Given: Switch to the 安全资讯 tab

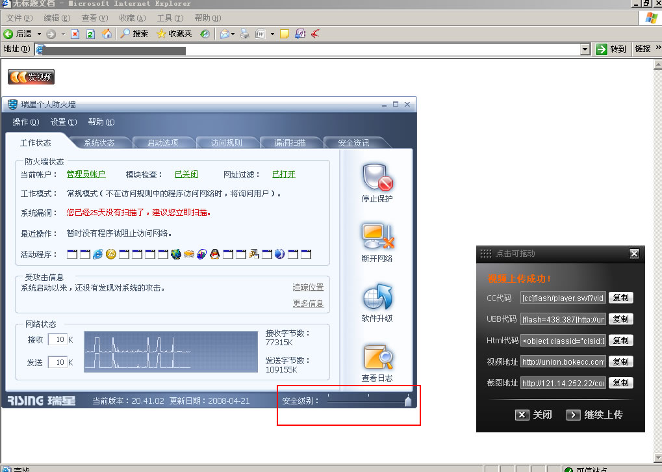Looking at the screenshot, I should (x=354, y=143).
